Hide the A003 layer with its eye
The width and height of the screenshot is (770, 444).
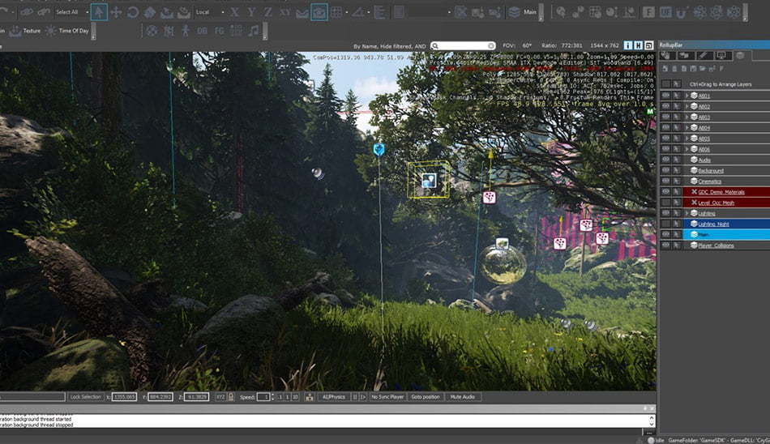pos(666,117)
